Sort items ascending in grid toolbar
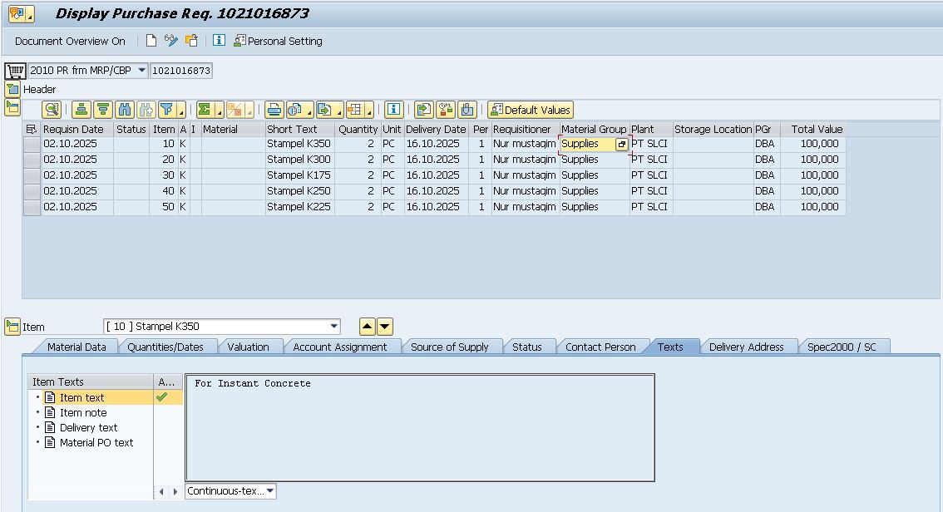This screenshot has width=943, height=512. [81, 110]
